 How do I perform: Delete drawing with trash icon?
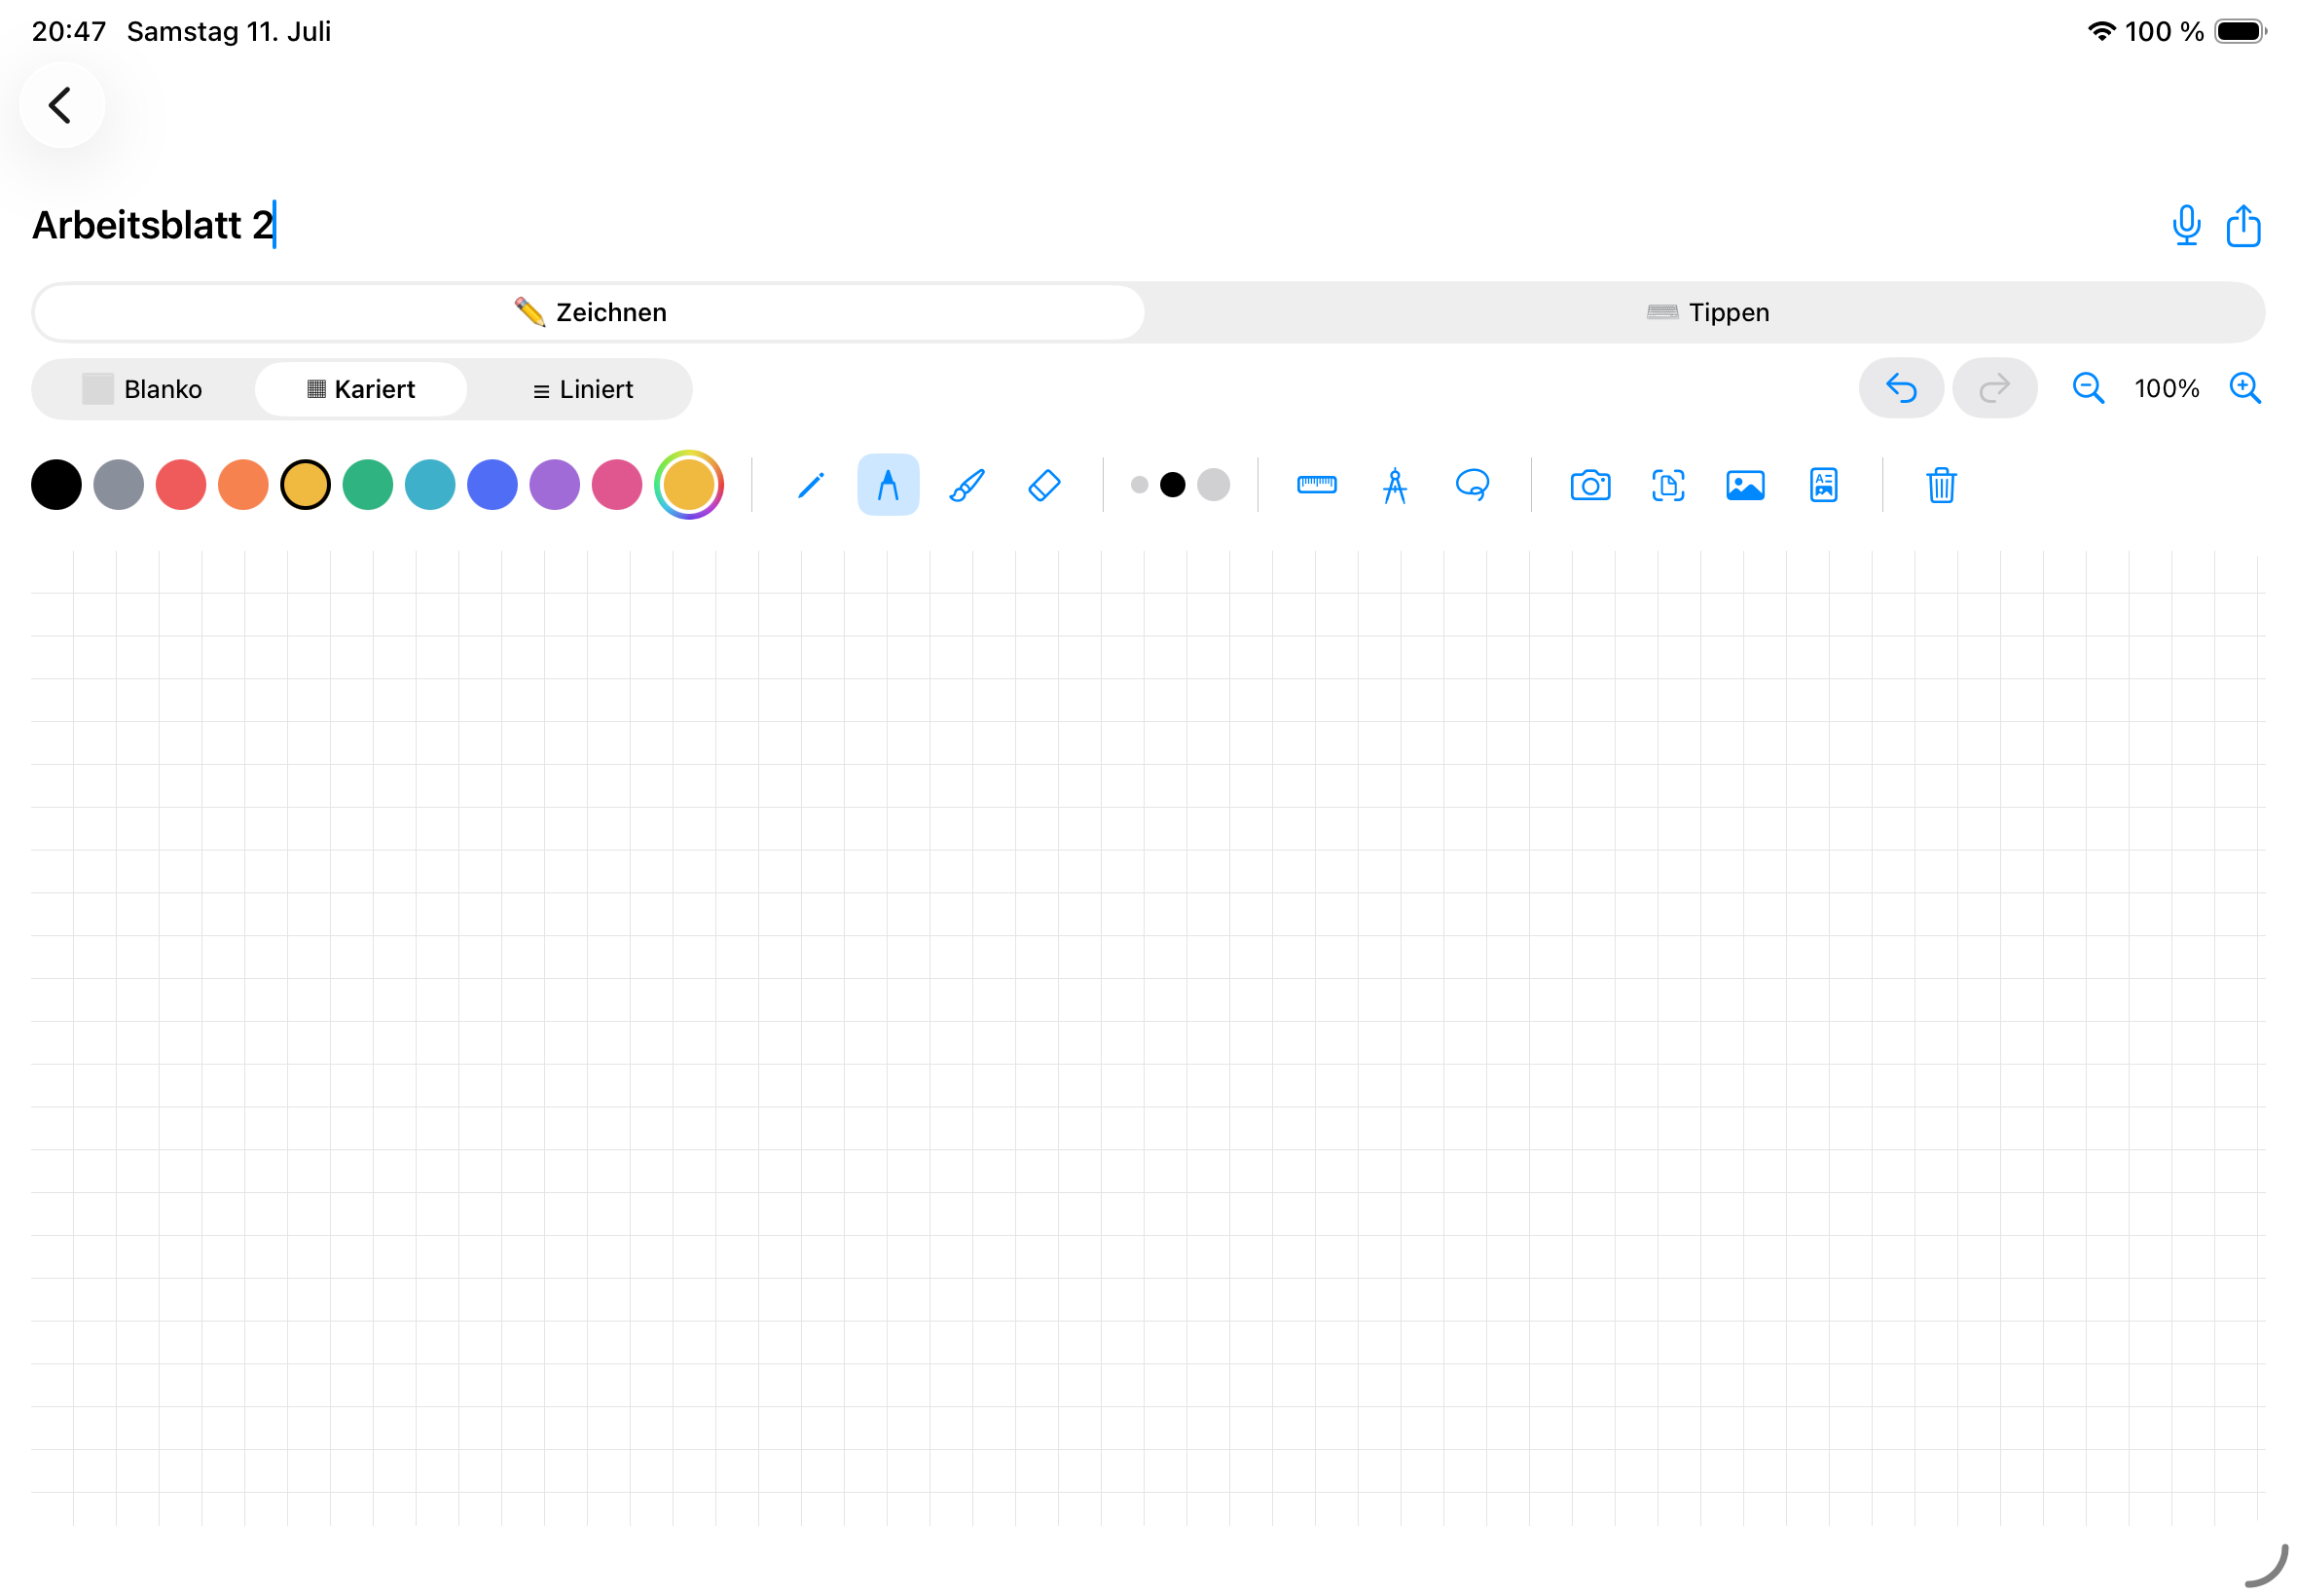pos(1941,485)
